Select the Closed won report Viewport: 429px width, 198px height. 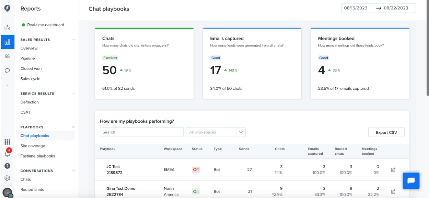[31, 68]
